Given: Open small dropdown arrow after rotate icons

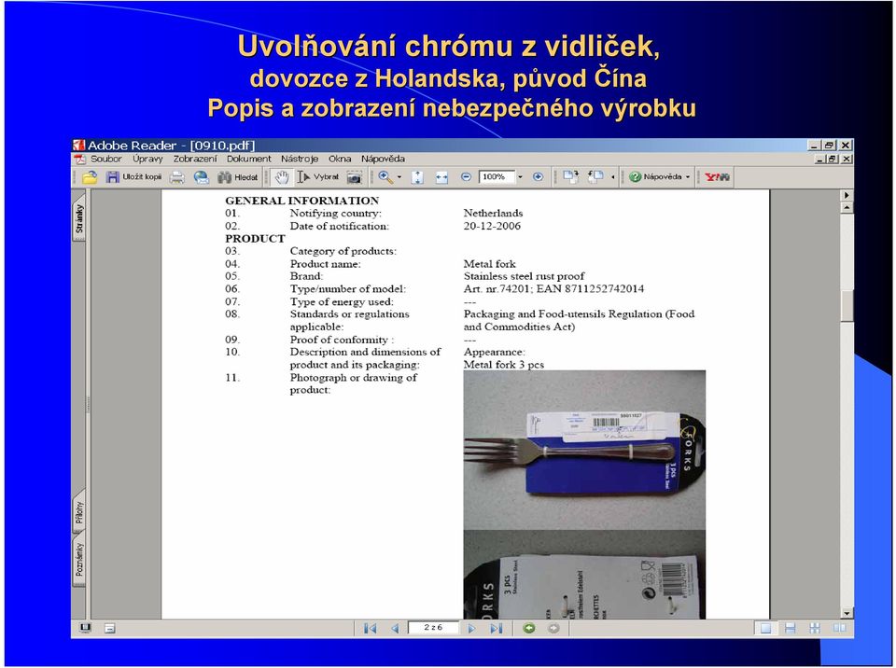Looking at the screenshot, I should click(613, 177).
